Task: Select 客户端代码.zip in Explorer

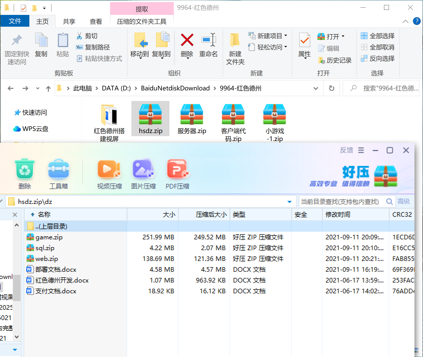Action: (x=233, y=123)
